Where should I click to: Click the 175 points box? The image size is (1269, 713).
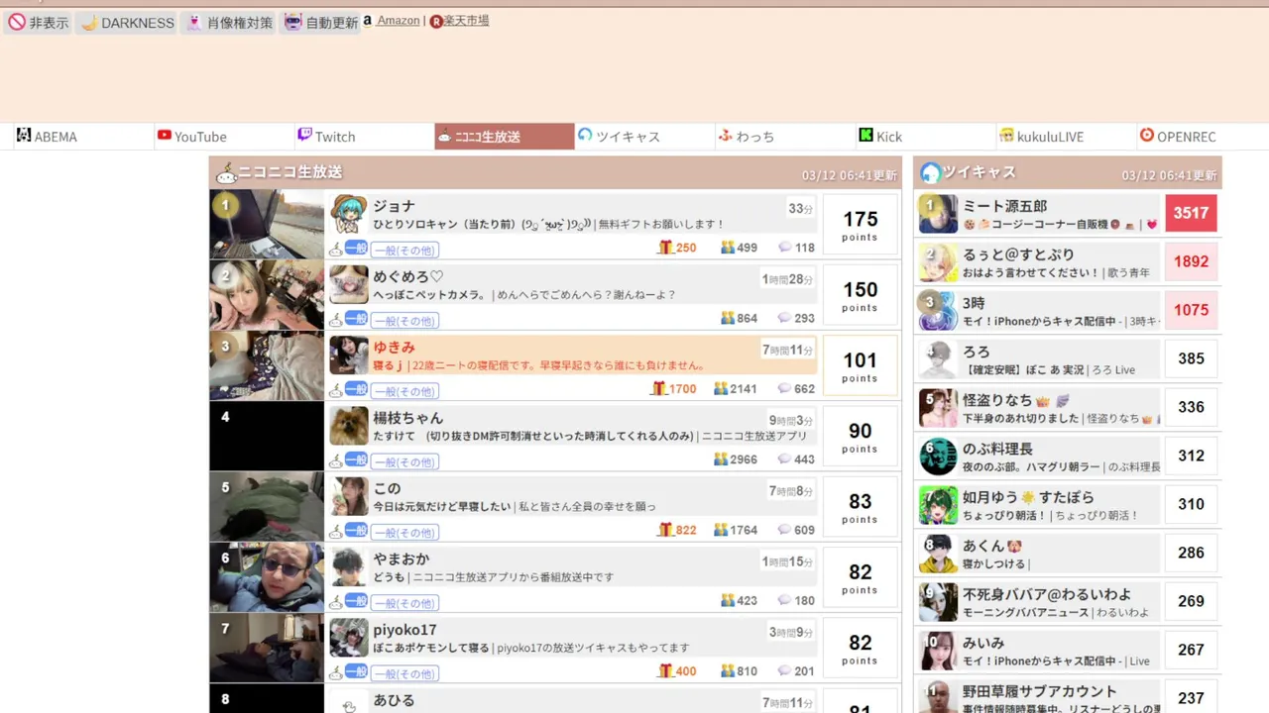[x=860, y=225]
